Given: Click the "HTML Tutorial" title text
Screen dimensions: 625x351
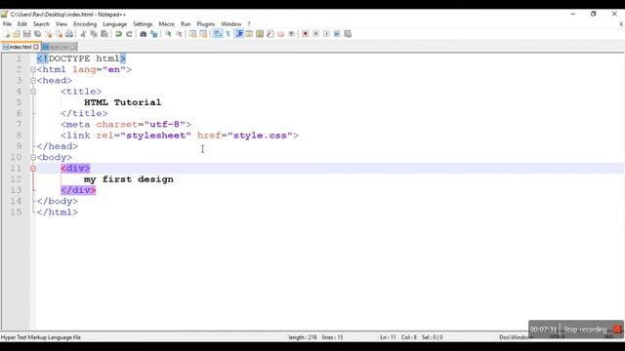Looking at the screenshot, I should [x=123, y=102].
